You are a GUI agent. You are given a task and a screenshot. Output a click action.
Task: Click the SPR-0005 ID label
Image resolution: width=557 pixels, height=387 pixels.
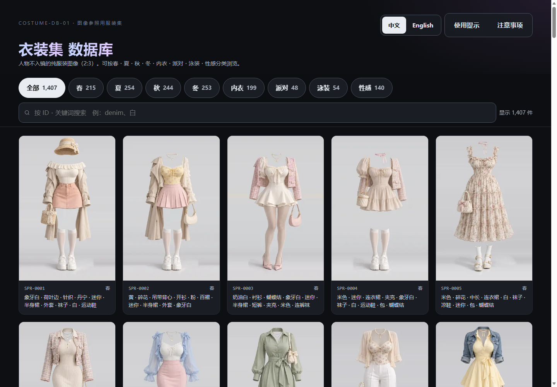[x=451, y=288]
